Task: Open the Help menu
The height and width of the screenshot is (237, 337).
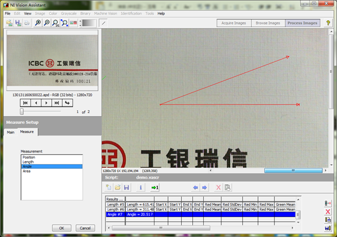Action: coord(161,13)
